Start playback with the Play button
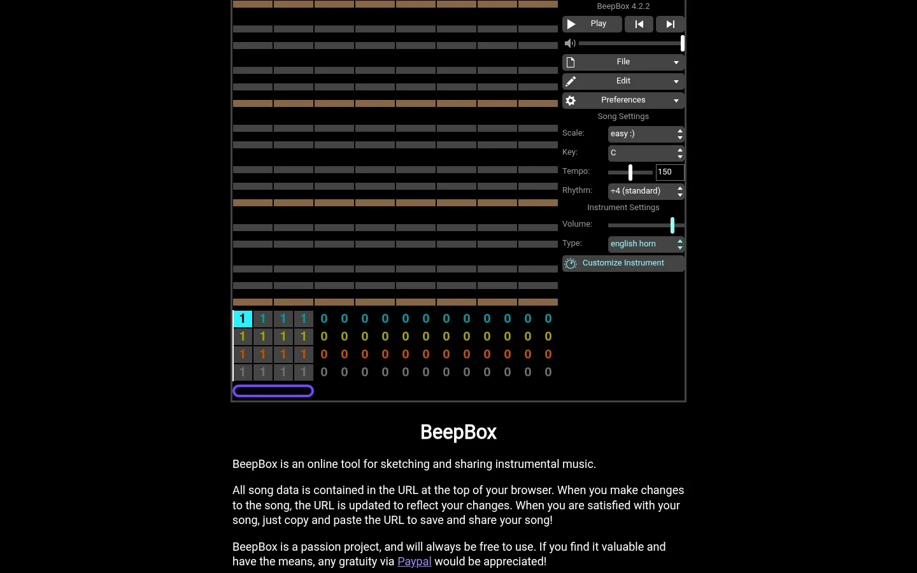Viewport: 917px width, 573px height. (x=592, y=24)
